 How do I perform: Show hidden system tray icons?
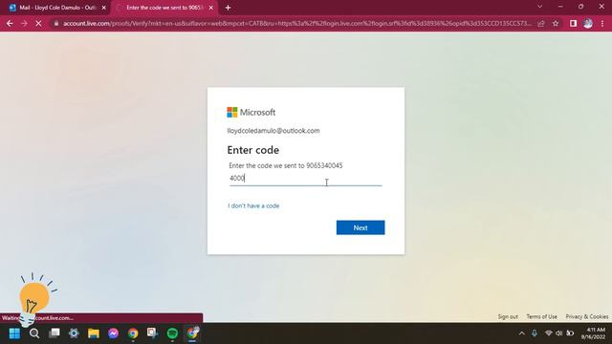(522, 333)
